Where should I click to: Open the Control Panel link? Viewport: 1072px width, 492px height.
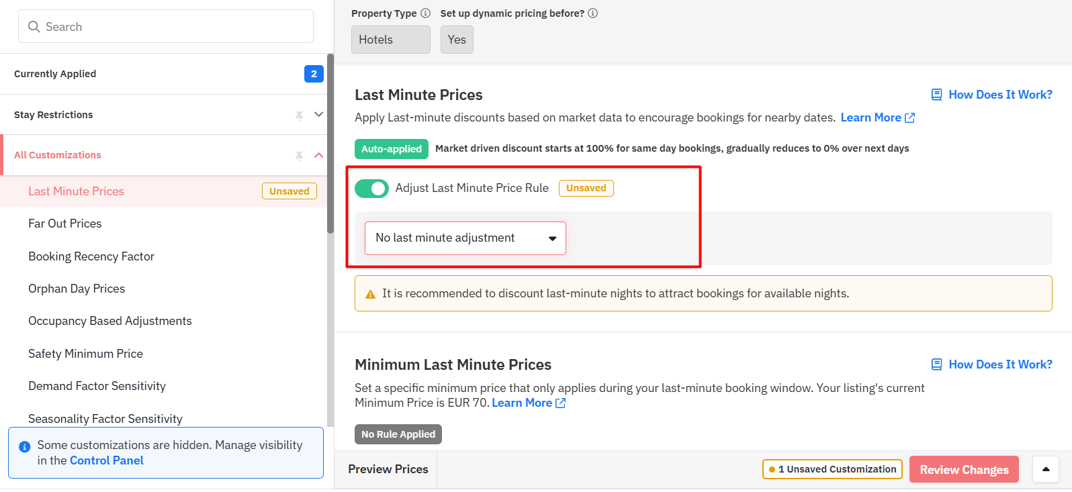point(107,460)
